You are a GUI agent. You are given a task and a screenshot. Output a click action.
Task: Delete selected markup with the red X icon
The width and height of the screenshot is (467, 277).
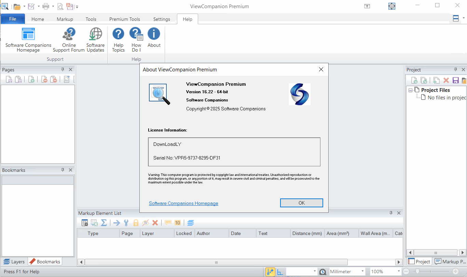pos(155,223)
